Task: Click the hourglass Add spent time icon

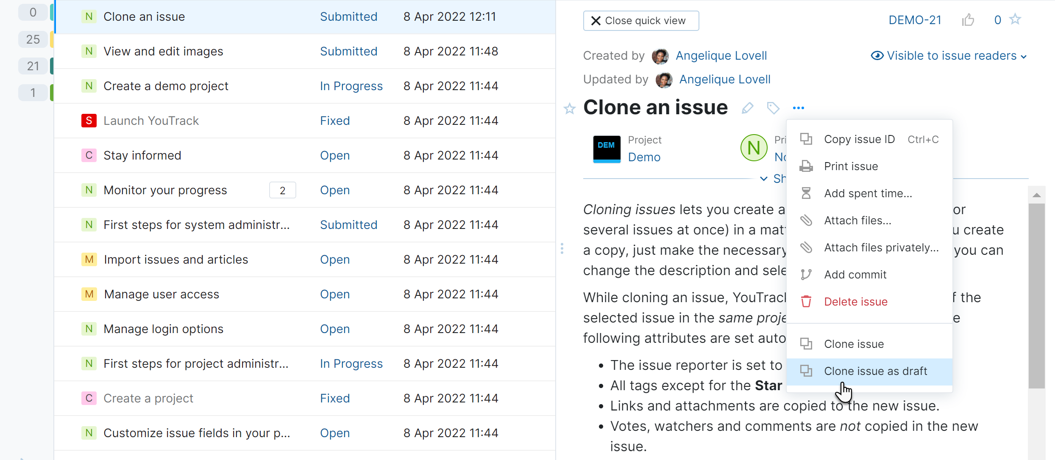Action: pyautogui.click(x=806, y=193)
